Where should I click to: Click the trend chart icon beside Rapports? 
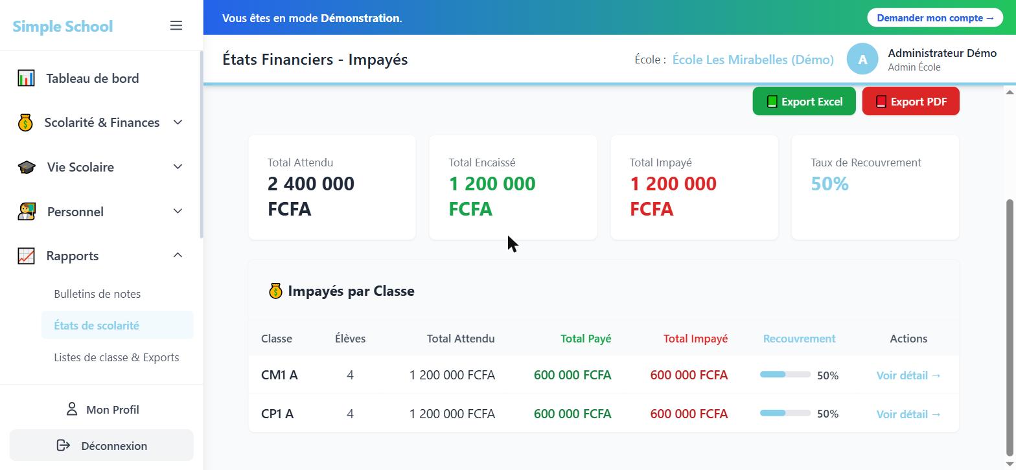coord(26,256)
